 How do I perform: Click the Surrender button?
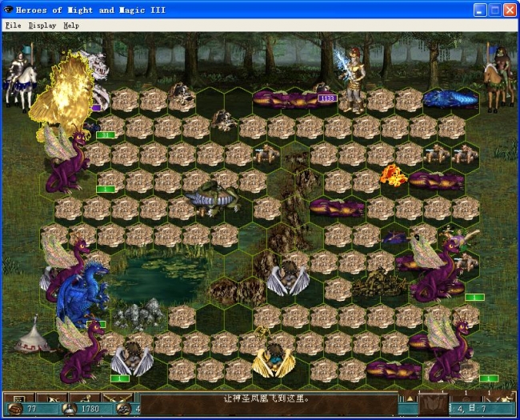point(52,398)
